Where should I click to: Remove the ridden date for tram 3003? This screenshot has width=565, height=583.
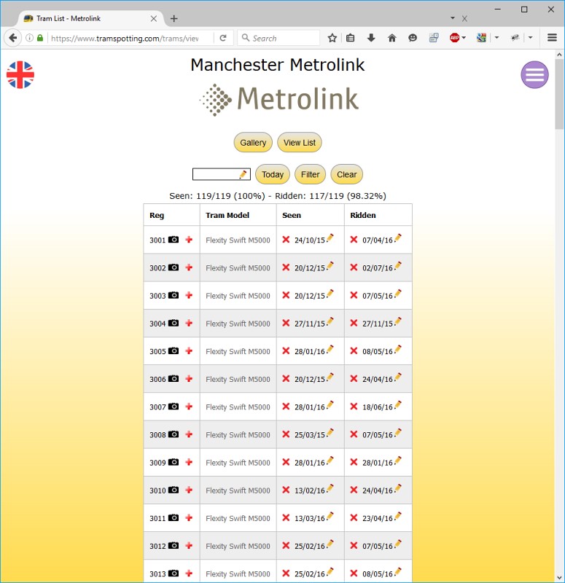(354, 295)
